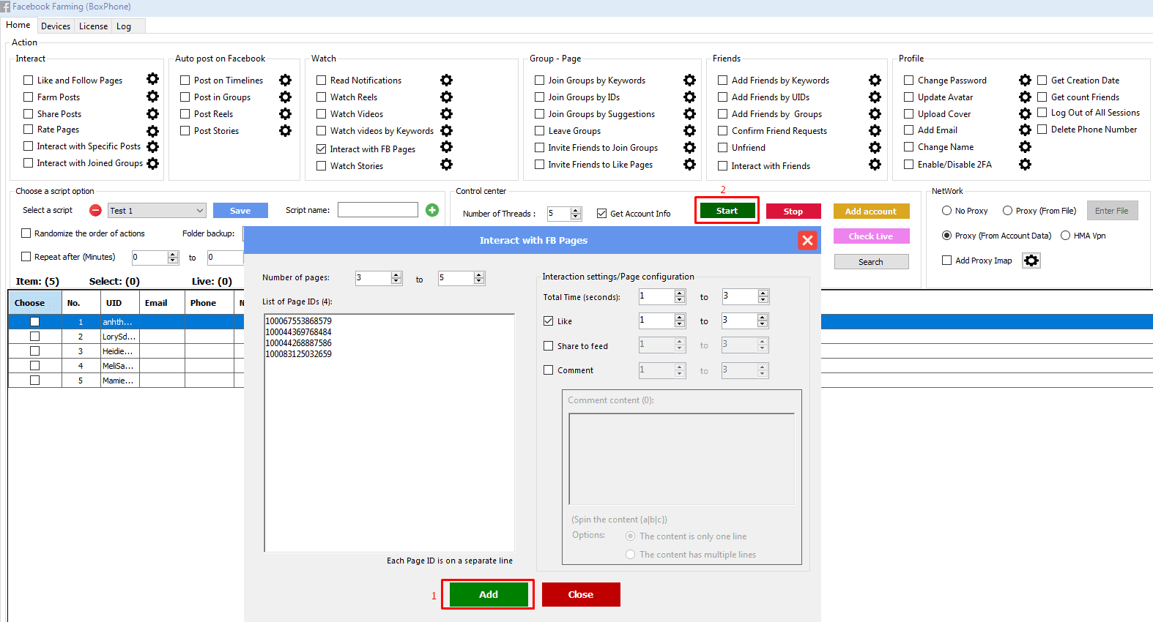This screenshot has width=1153, height=622.
Task: Open settings gear for Invite Friends to Like Pages
Action: tap(689, 164)
